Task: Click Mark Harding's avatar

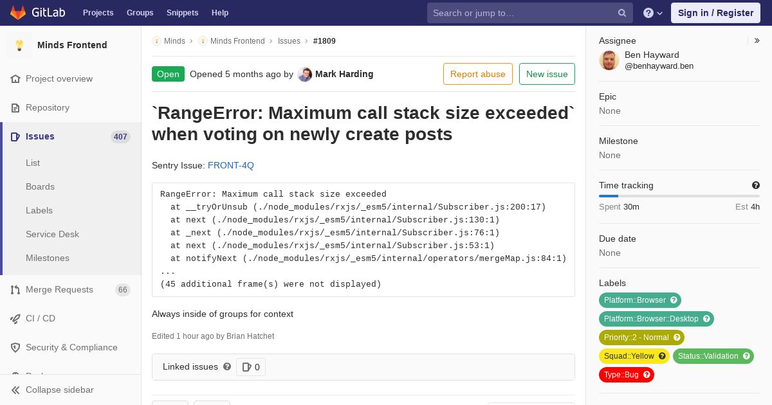Action: click(305, 74)
